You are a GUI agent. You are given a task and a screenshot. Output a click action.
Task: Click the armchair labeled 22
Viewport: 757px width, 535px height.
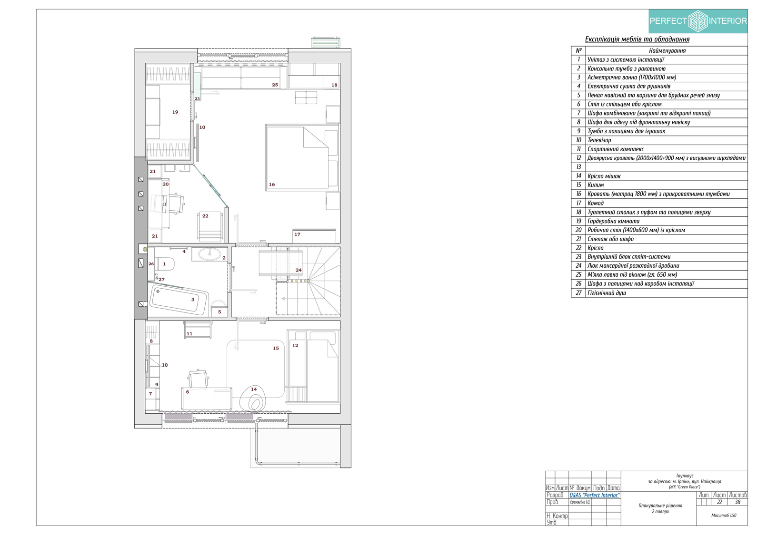point(209,226)
